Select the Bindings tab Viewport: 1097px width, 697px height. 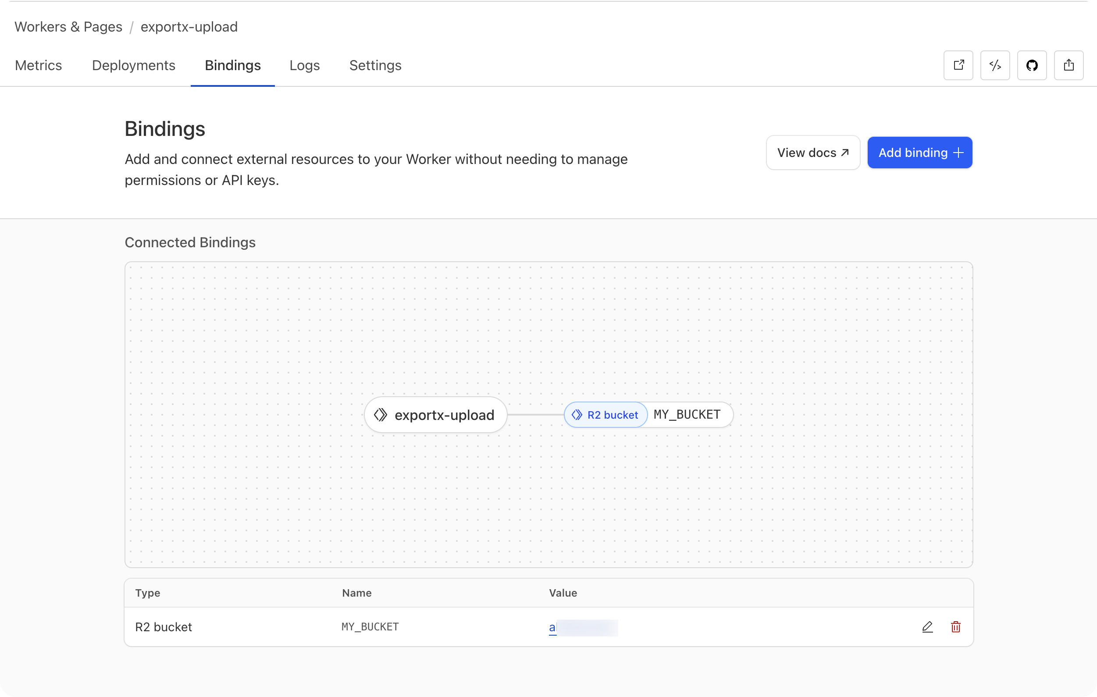[233, 65]
